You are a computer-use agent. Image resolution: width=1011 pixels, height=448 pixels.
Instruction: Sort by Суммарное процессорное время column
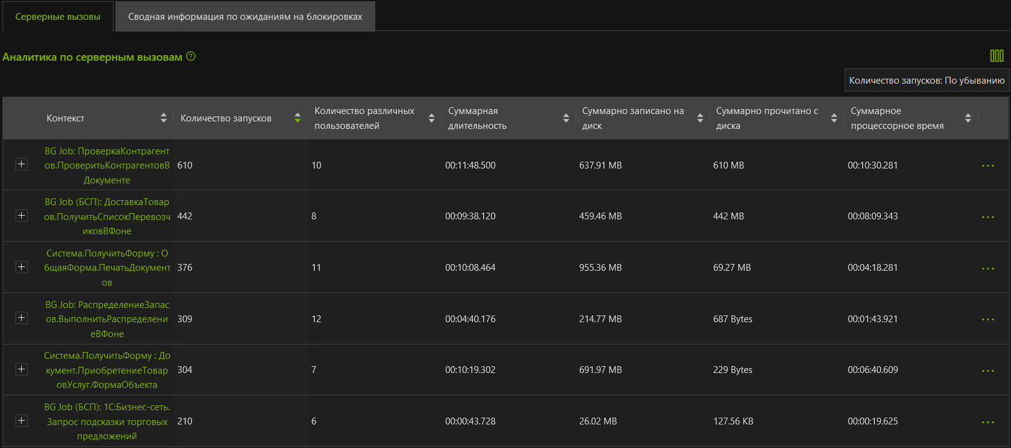click(968, 118)
